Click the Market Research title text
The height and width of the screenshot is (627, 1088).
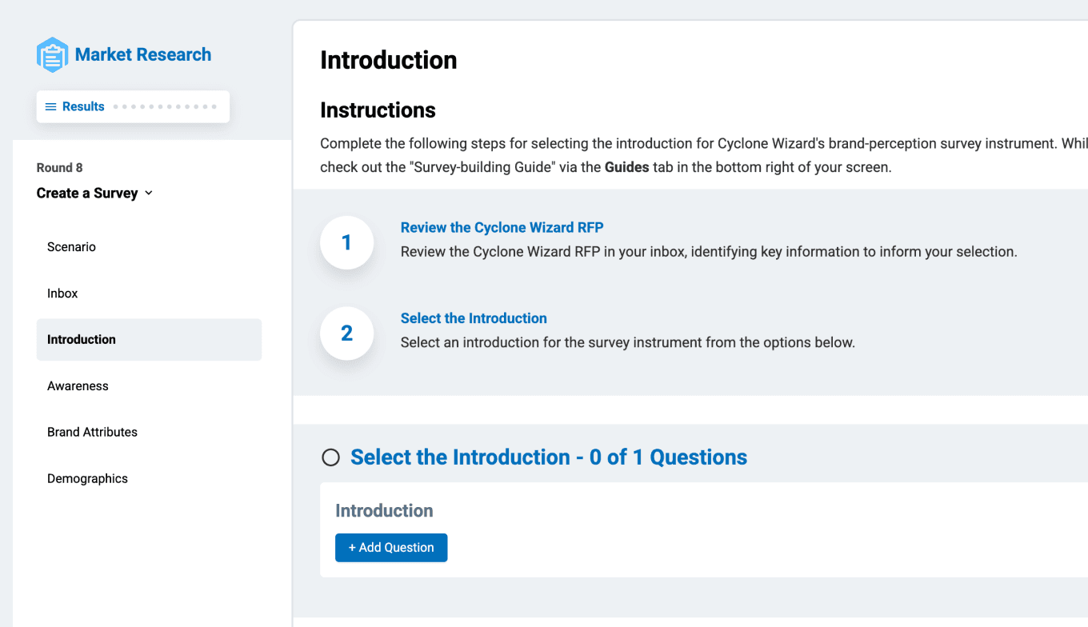143,54
